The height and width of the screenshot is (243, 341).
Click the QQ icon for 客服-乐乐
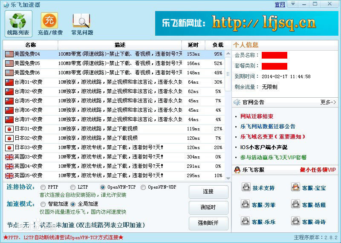pos(246,221)
